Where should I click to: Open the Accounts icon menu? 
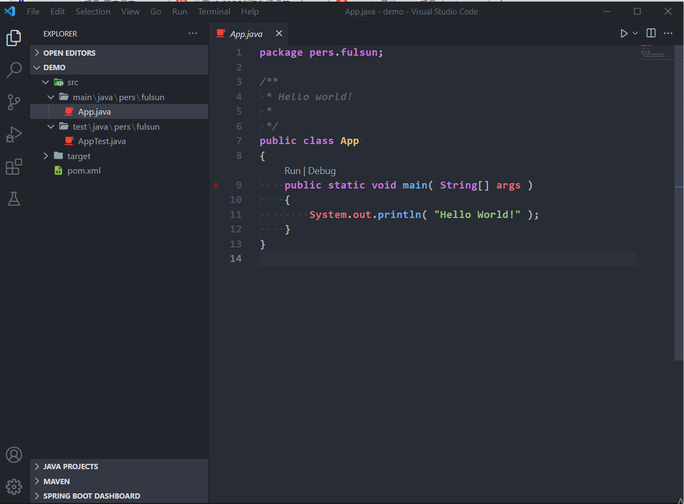(x=14, y=455)
